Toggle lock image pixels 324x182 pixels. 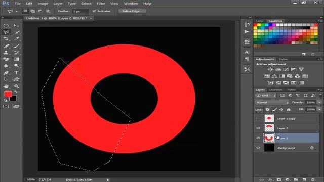tap(274, 110)
